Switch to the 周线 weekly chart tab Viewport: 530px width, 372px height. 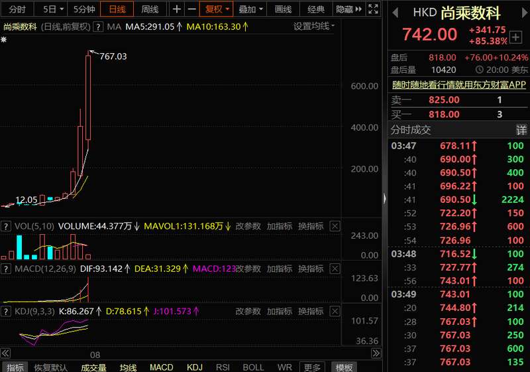point(150,9)
